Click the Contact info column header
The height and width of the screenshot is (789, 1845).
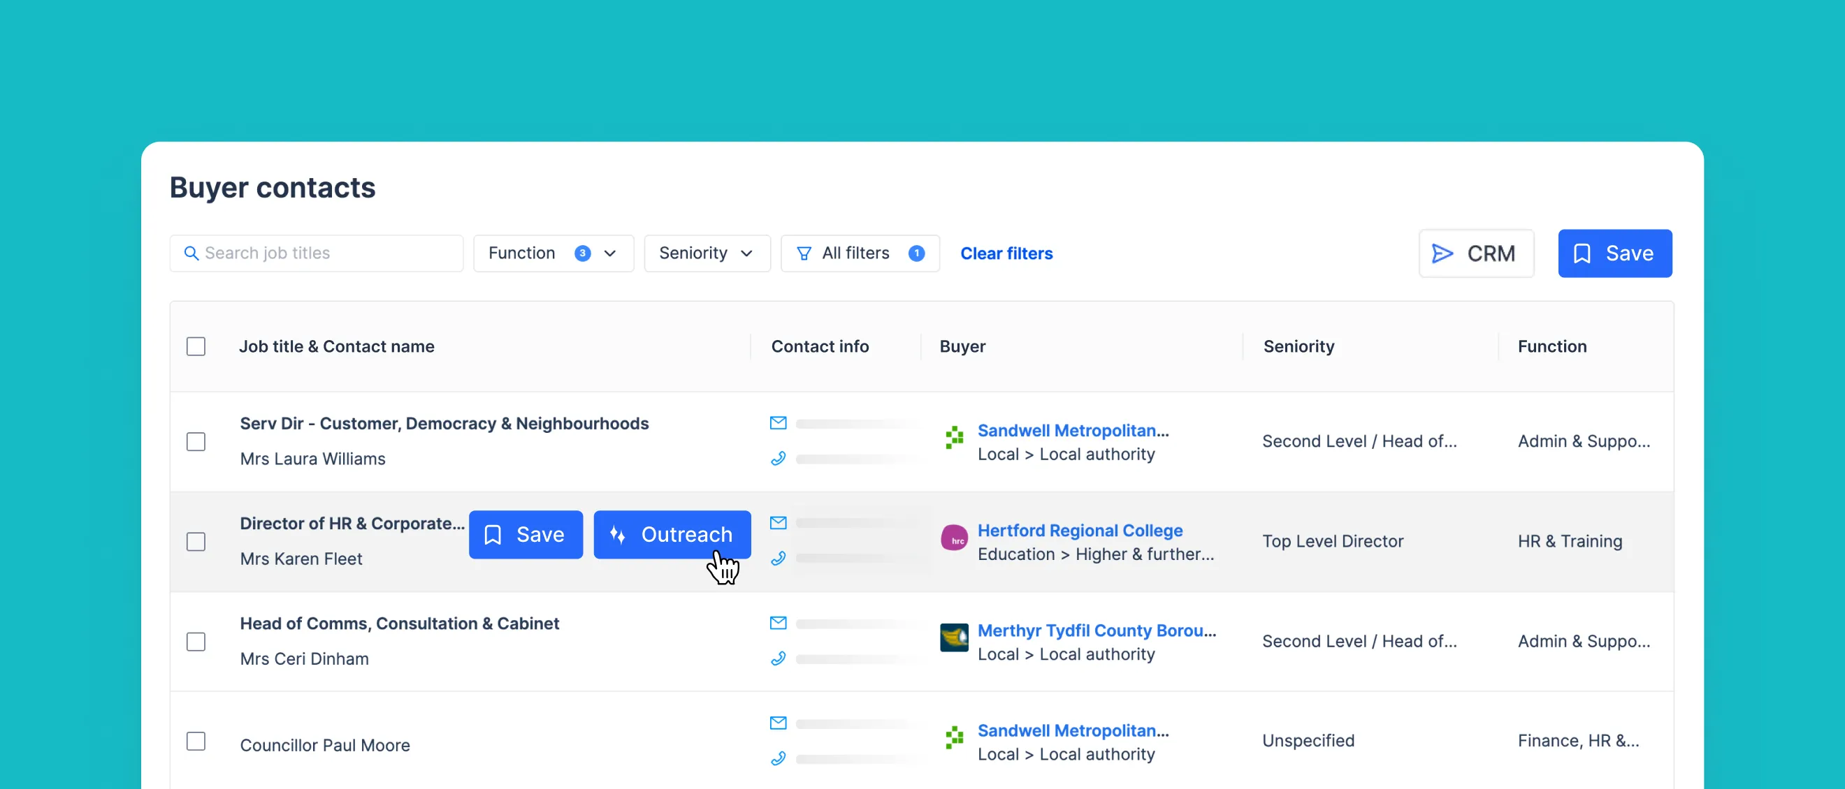819,347
